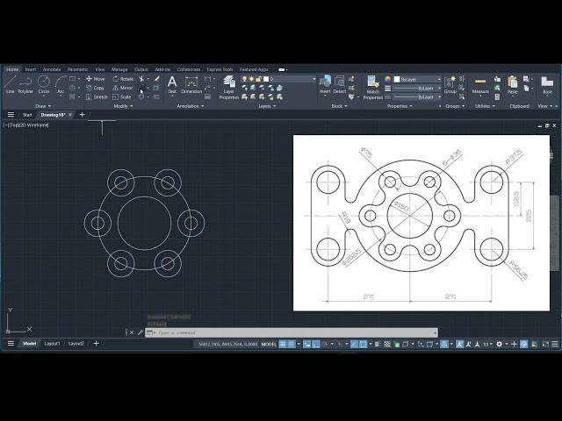Click the viewport Top 2D Wireframe label
The width and height of the screenshot is (562, 421).
click(25, 125)
